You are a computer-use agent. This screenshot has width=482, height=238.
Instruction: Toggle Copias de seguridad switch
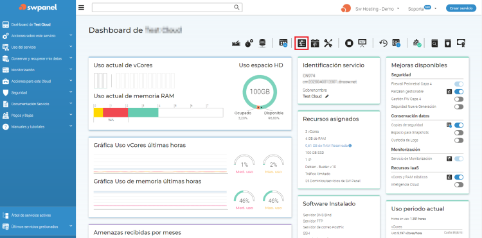point(459,125)
